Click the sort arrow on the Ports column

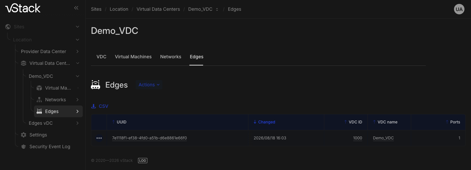pos(447,122)
